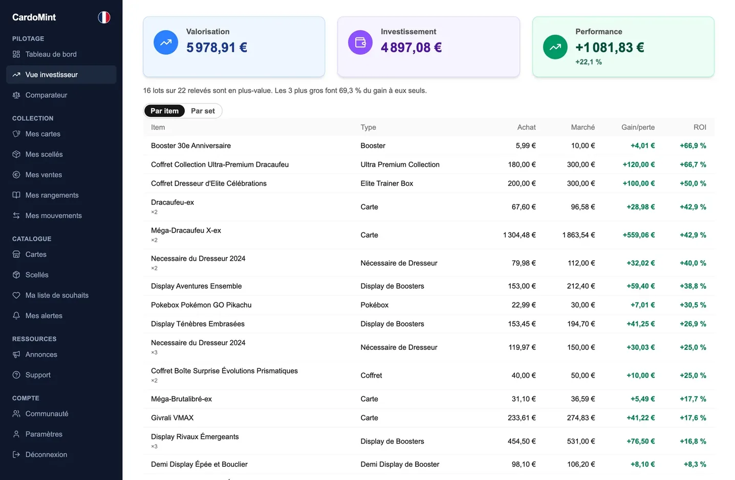Sort by the Achat column header

(x=527, y=128)
